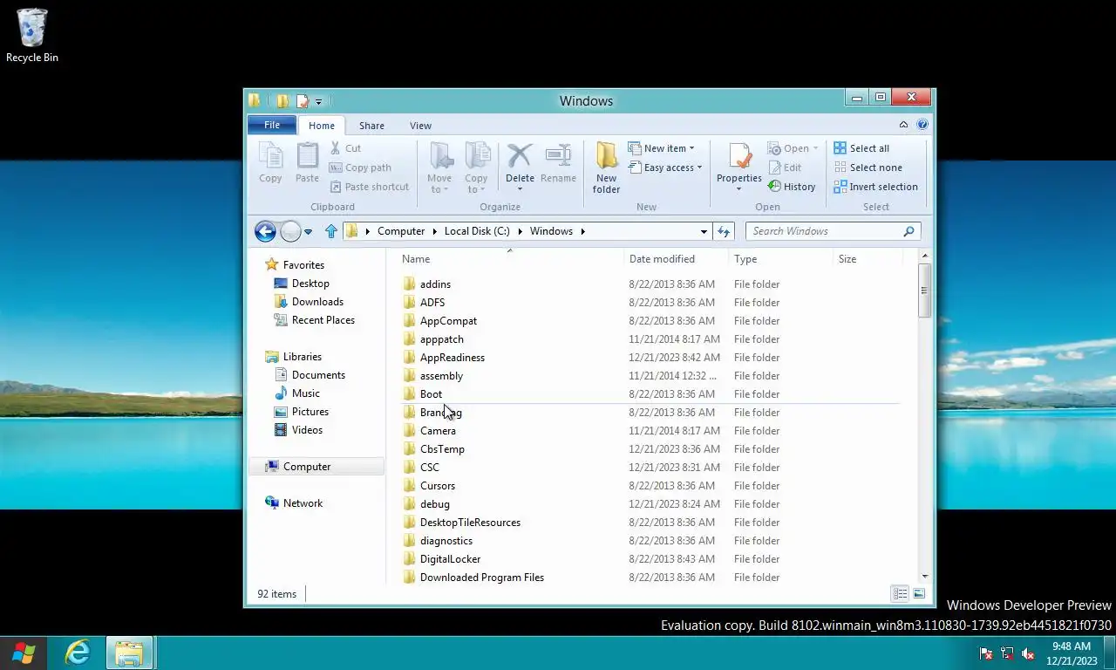Open Quick Access Toolbar customize dropdown
1116x670 pixels.
[318, 102]
